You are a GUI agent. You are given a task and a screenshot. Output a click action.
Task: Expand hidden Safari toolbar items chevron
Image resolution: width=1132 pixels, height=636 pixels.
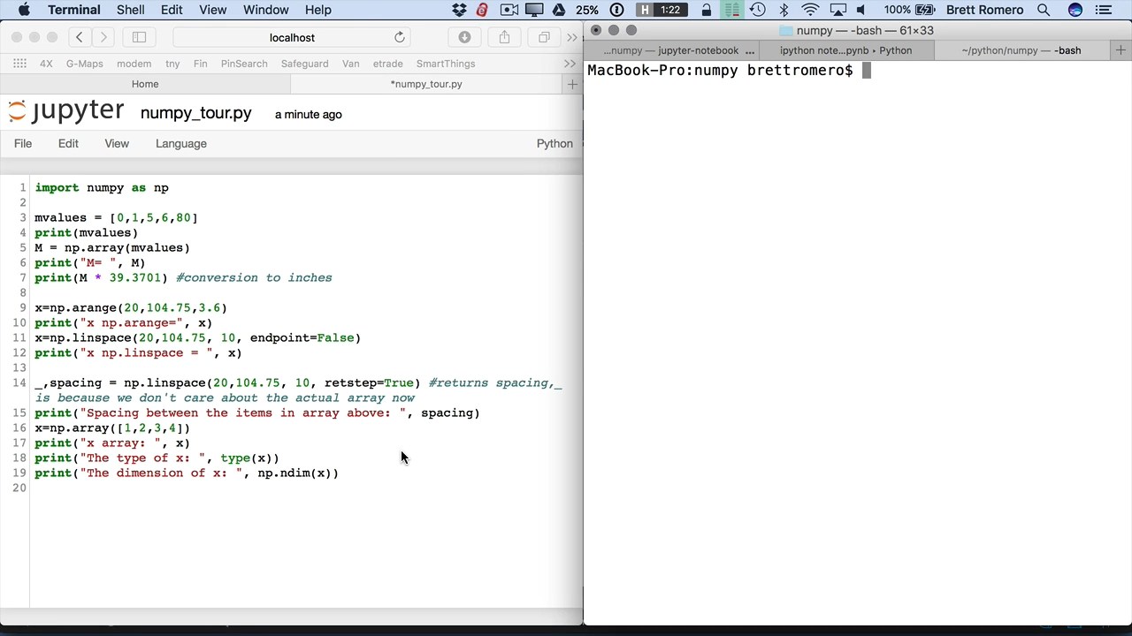[x=571, y=37]
